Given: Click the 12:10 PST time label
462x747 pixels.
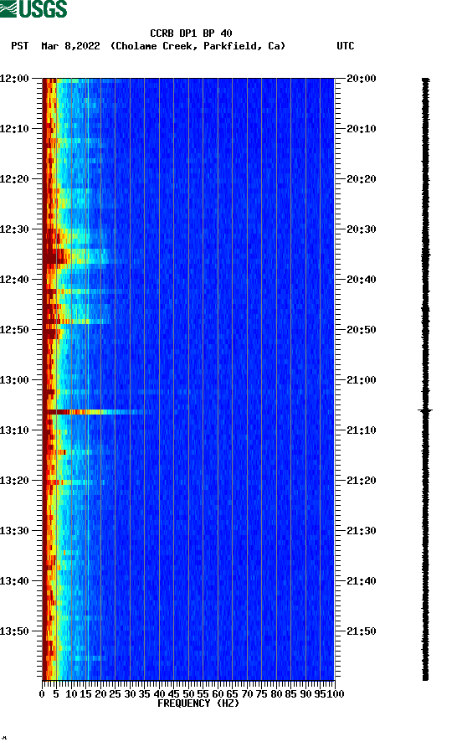Looking at the screenshot, I should pos(15,129).
